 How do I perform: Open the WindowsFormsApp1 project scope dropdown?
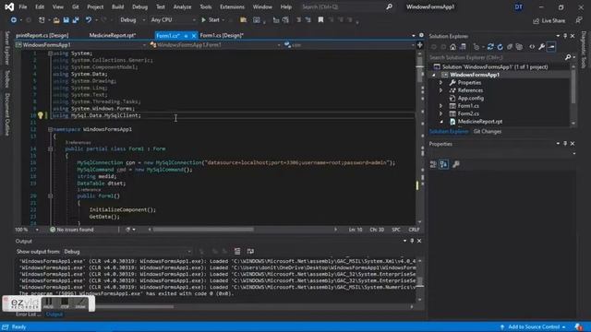tap(80, 45)
